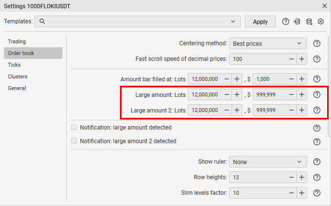This screenshot has height=206, width=331.
Task: Open help for Show ruler
Action: [x=317, y=162]
